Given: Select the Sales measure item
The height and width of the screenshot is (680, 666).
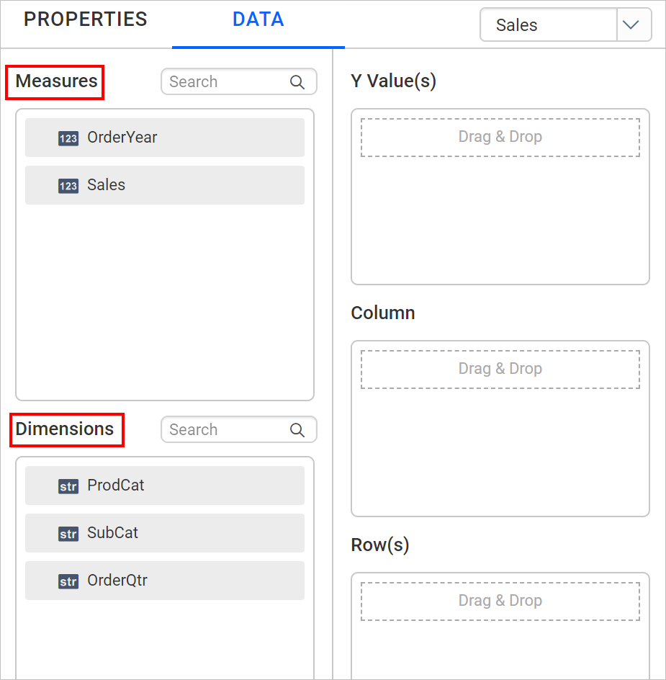Looking at the screenshot, I should [164, 185].
